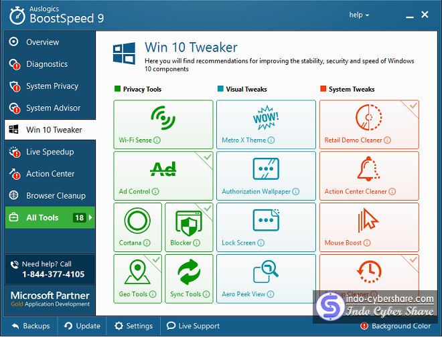Toggle the Ad Control checkmark corner
The height and width of the screenshot is (337, 442).
[207, 158]
